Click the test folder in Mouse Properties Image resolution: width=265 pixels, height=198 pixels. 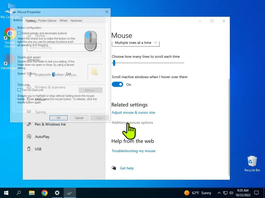click(x=95, y=71)
